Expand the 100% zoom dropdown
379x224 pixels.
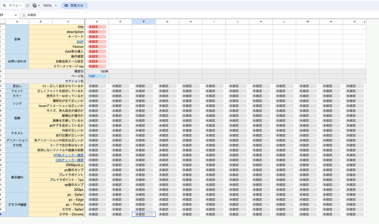pos(56,5)
